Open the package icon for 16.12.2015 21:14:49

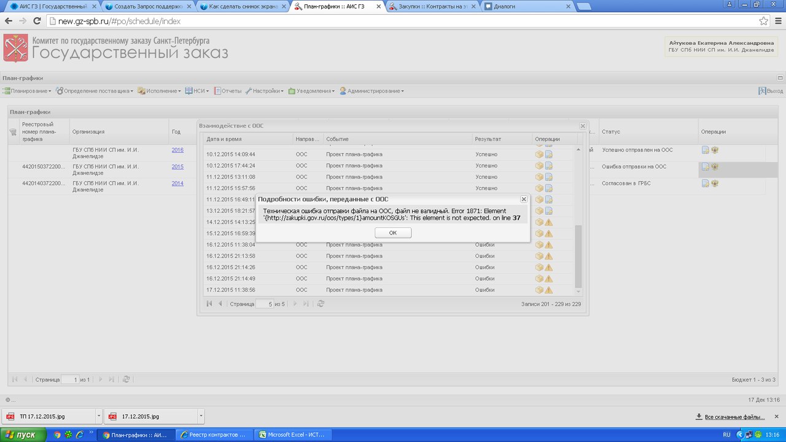pyautogui.click(x=539, y=279)
